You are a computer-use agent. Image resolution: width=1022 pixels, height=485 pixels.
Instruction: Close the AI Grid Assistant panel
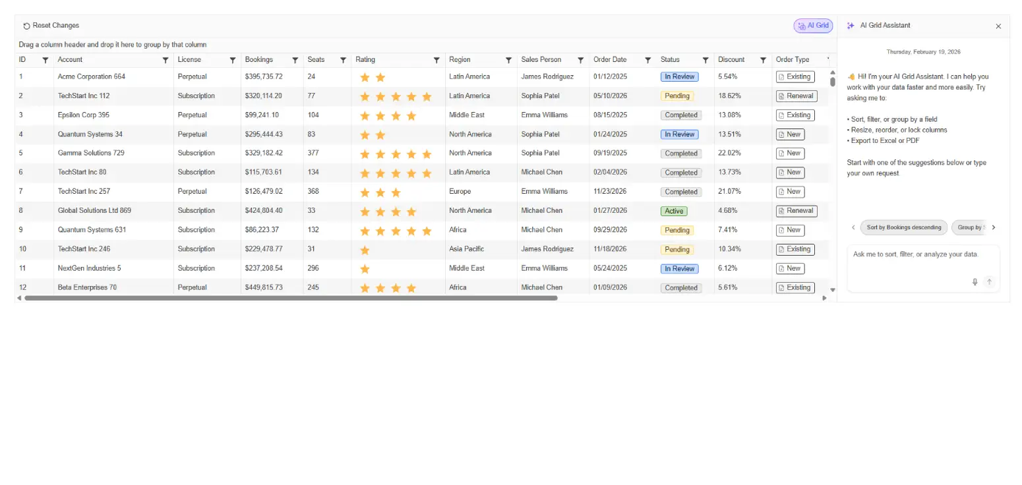[998, 26]
